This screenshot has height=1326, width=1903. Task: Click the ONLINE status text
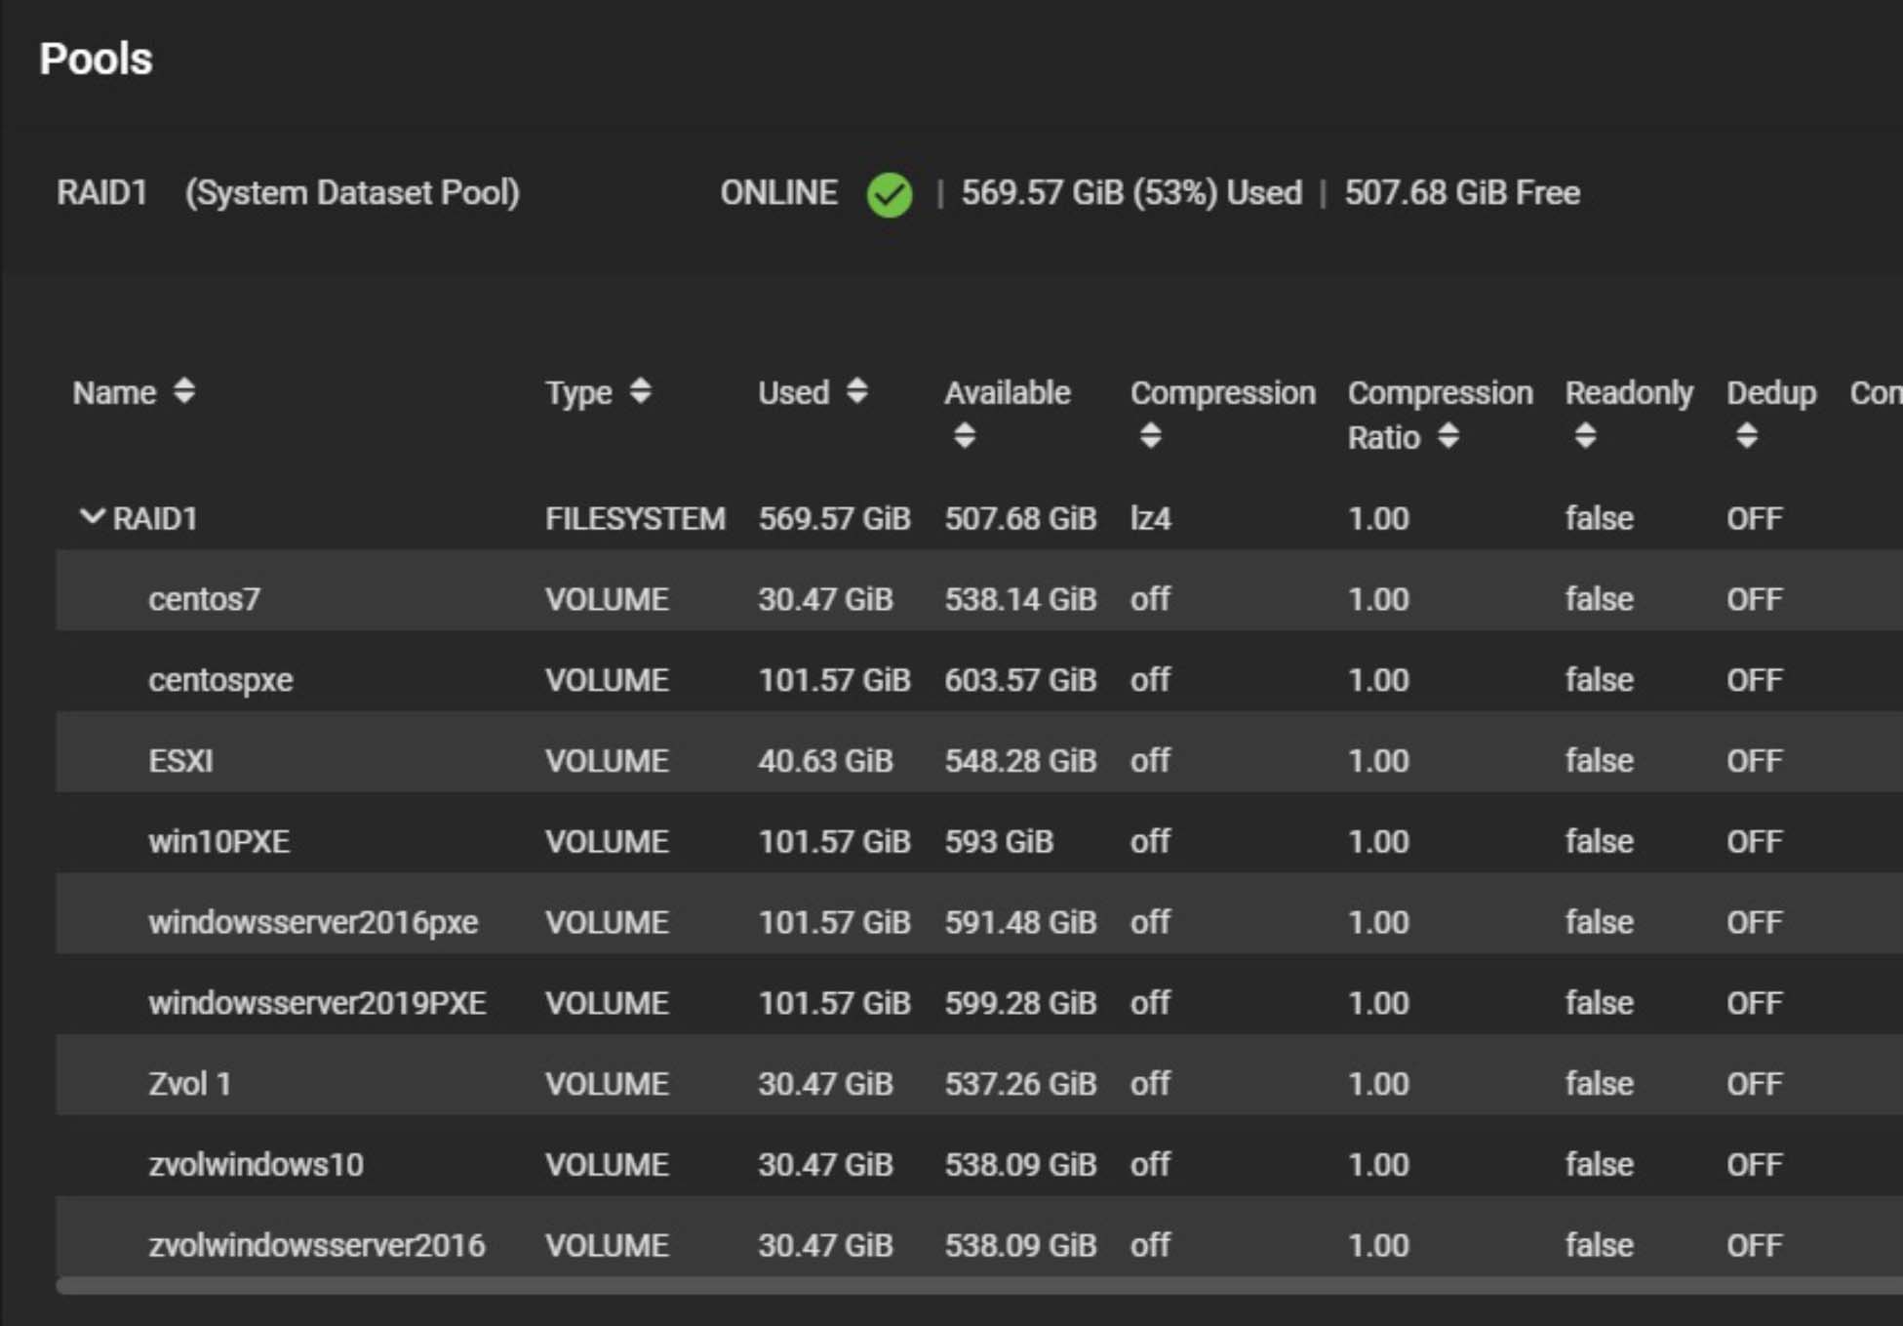point(778,192)
